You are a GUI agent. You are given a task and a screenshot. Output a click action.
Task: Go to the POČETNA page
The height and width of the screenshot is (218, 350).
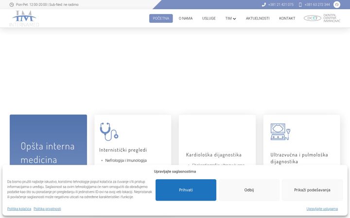tap(161, 18)
